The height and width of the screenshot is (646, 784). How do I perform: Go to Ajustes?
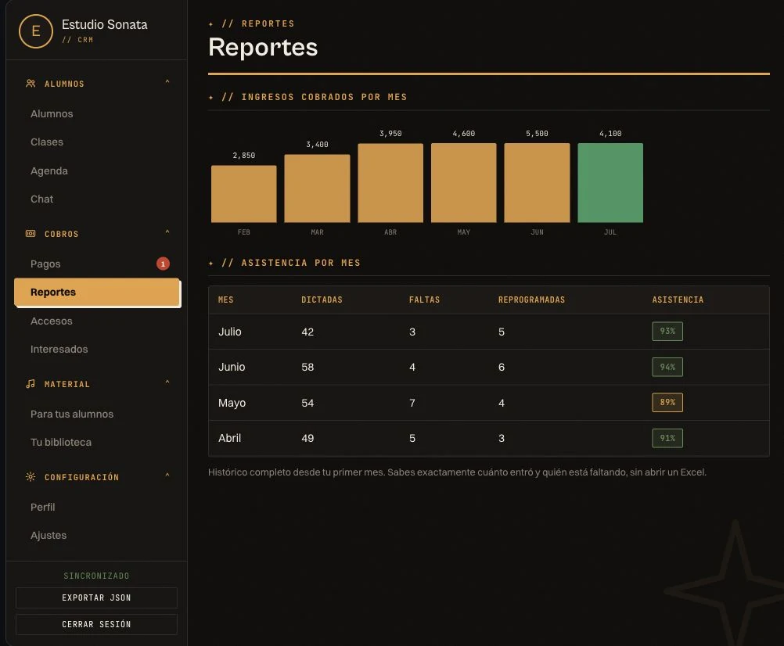tap(49, 535)
